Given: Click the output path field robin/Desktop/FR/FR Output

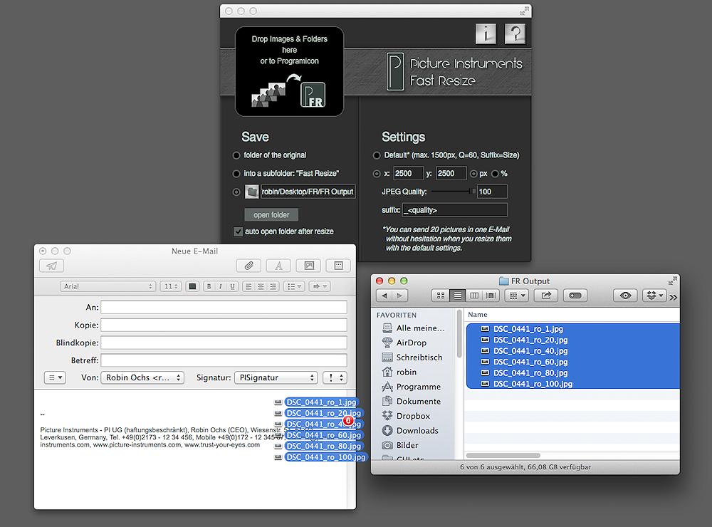Looking at the screenshot, I should (x=308, y=192).
